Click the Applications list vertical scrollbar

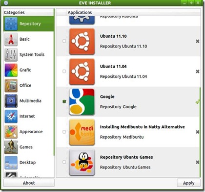point(200,132)
